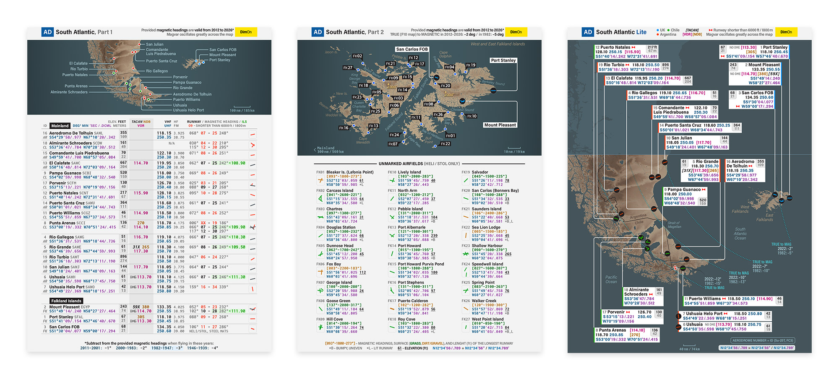
Task: Click the AERODROME NUMBER = ID legend box
Action: pos(763,340)
